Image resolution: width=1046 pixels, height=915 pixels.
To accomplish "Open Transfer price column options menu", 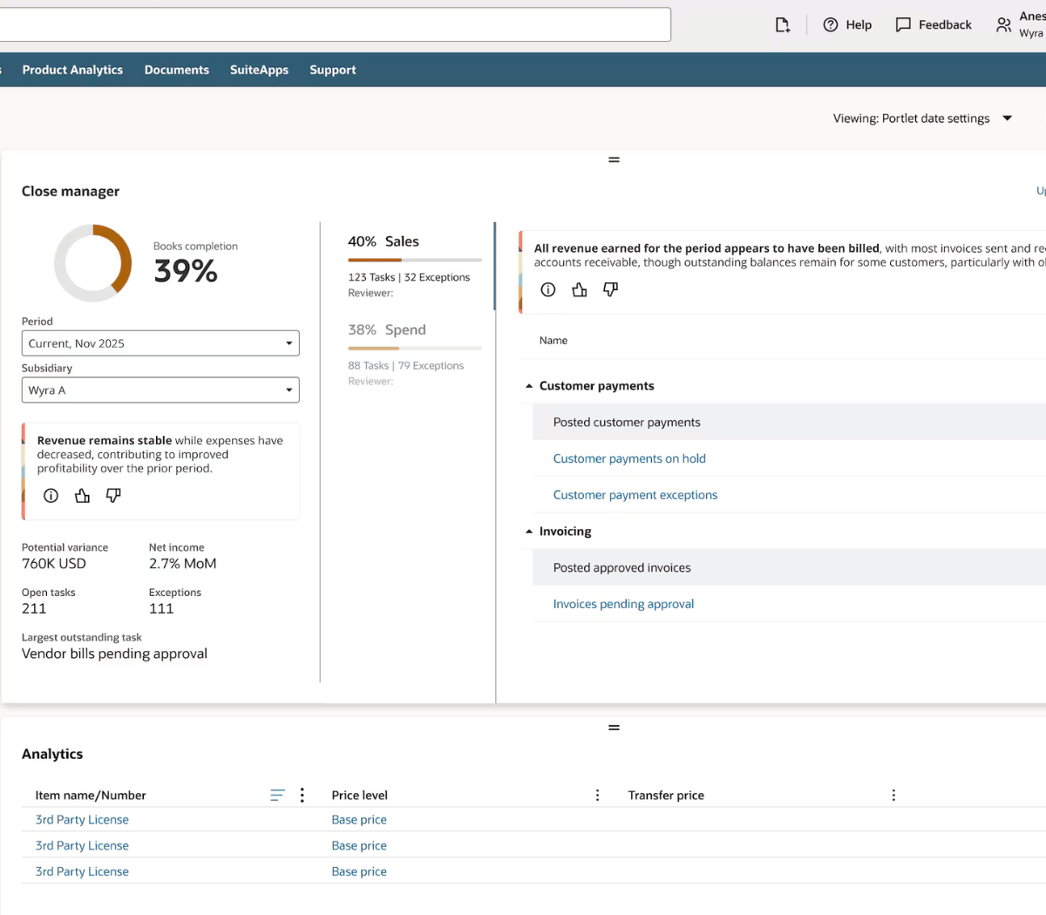I will tap(893, 796).
